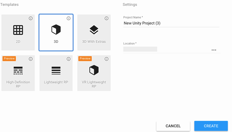Click the 3D With Extras layers icon

point(94,30)
